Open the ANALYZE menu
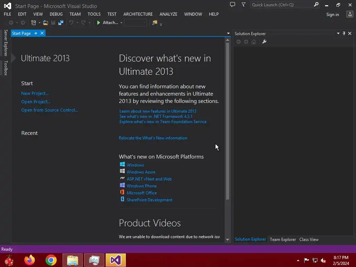Screen dimensions: 356x267 point(169,14)
